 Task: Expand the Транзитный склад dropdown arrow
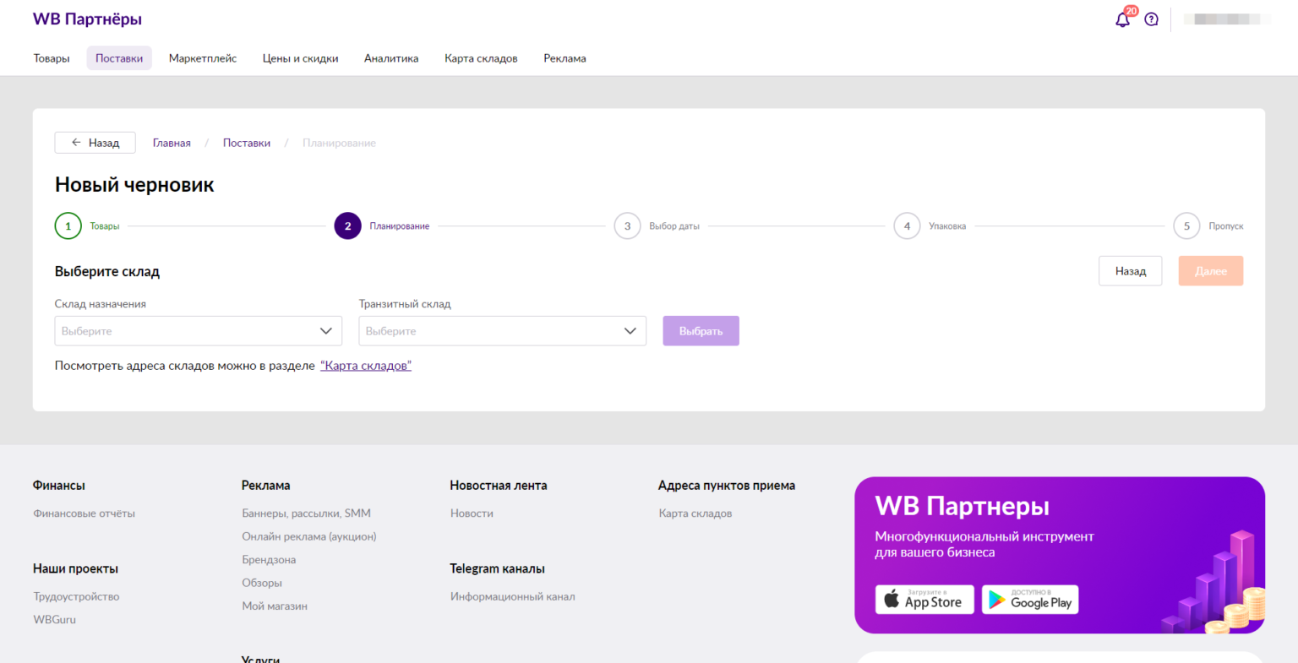630,331
